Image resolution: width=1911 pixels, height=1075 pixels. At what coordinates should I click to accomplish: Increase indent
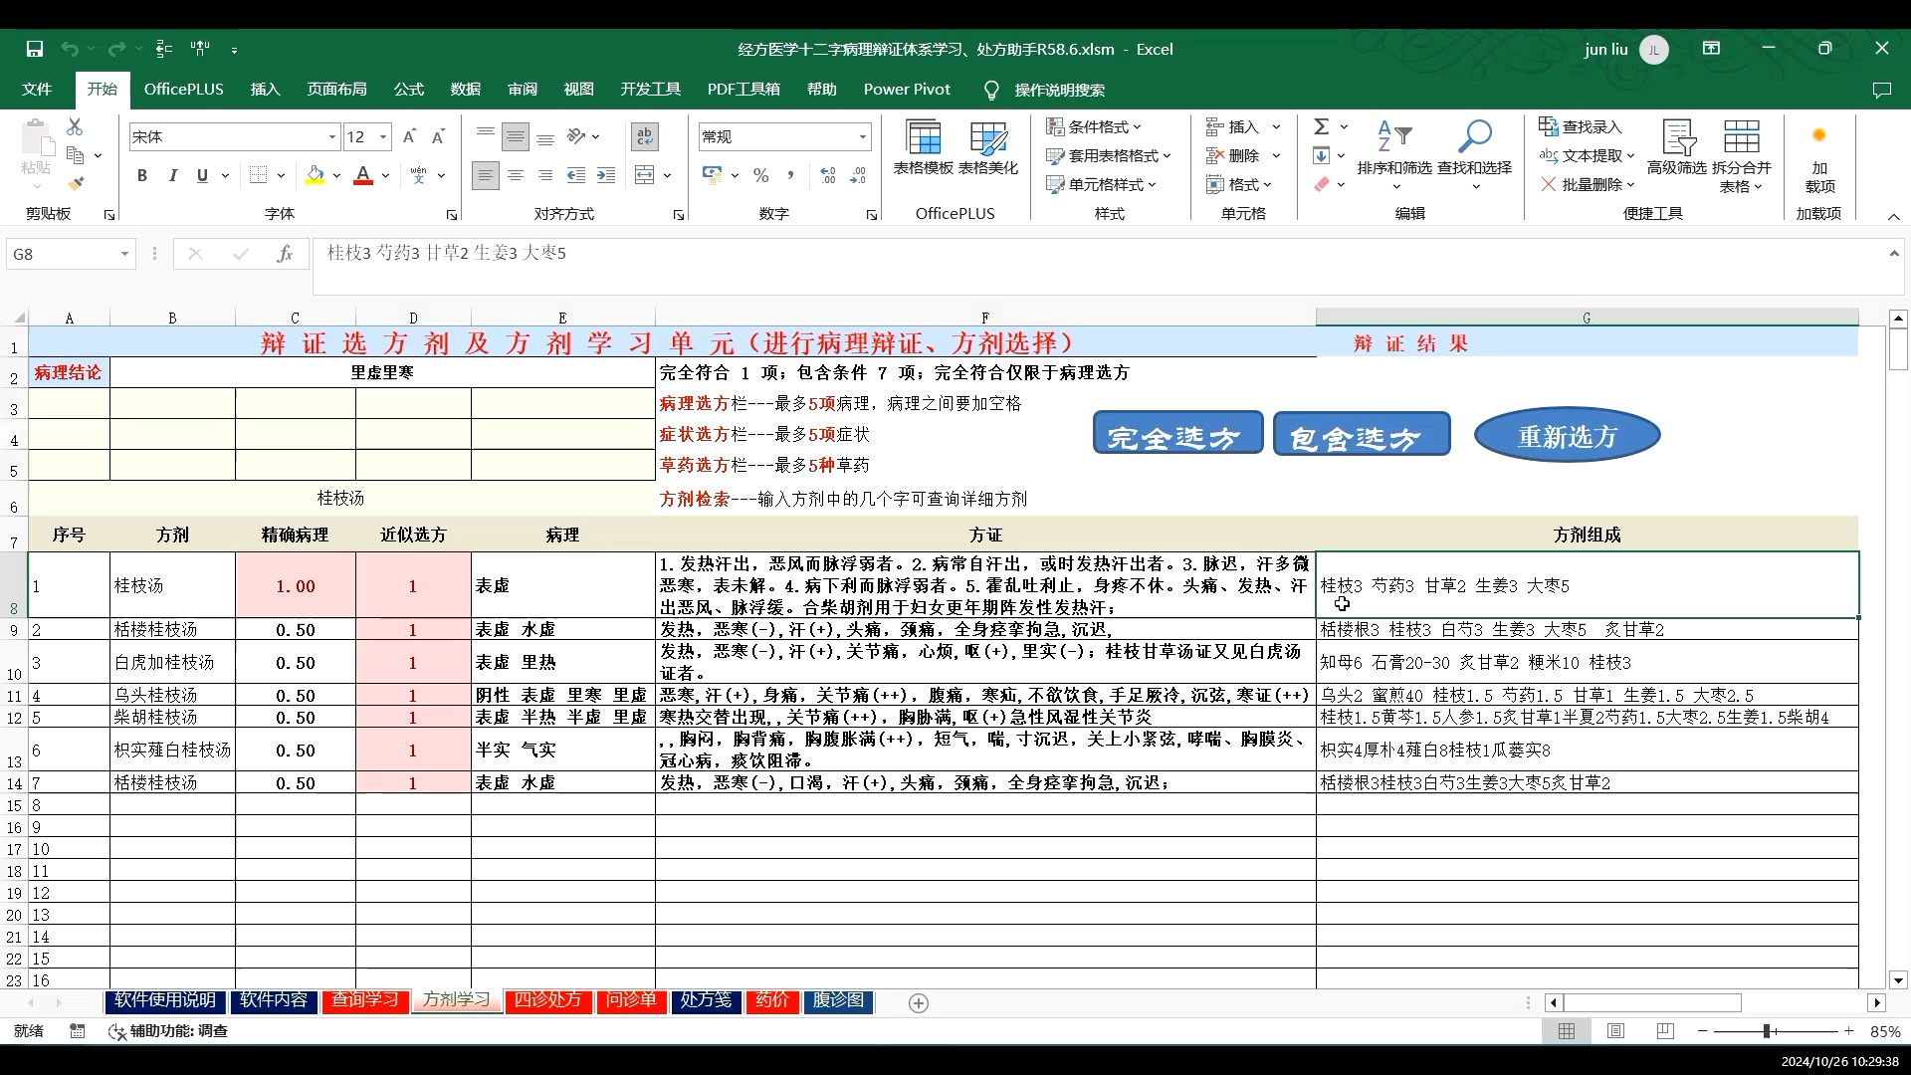pos(605,176)
